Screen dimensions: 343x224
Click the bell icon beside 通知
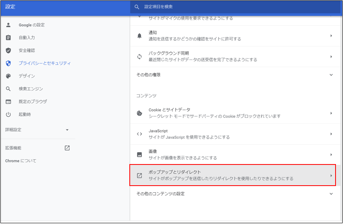[x=139, y=36]
